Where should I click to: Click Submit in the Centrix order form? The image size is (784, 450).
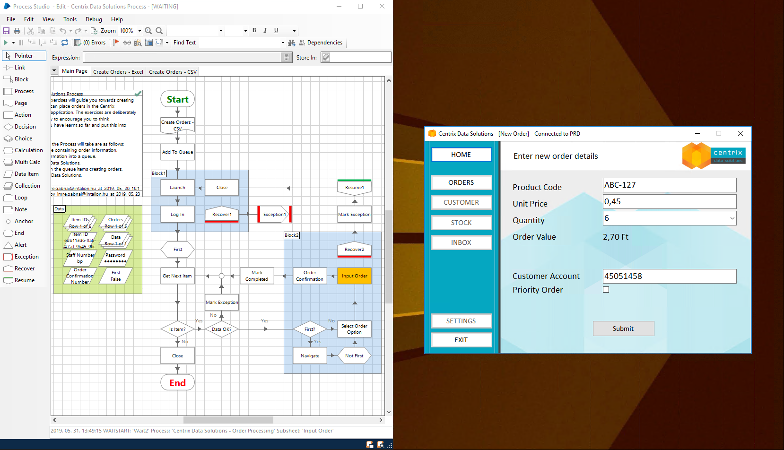click(623, 329)
